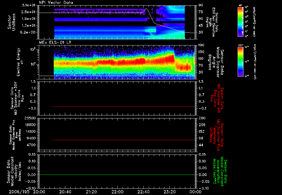Click the "21:20" time axis label
This screenshot has width=282, height=195.
91,192
